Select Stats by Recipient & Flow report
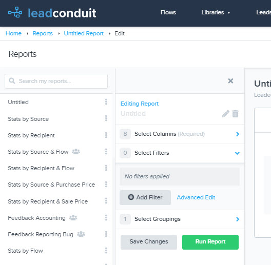The image size is (271, 265). click(x=41, y=168)
